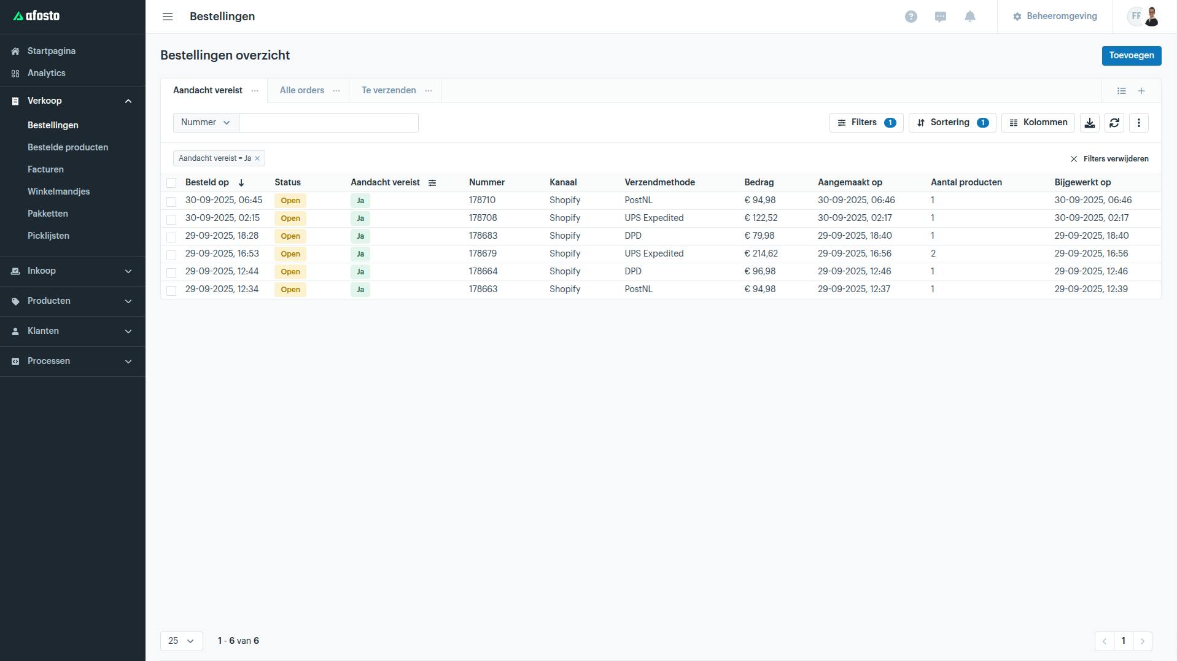The image size is (1177, 661).
Task: Focus the order number search field
Action: [x=328, y=123]
